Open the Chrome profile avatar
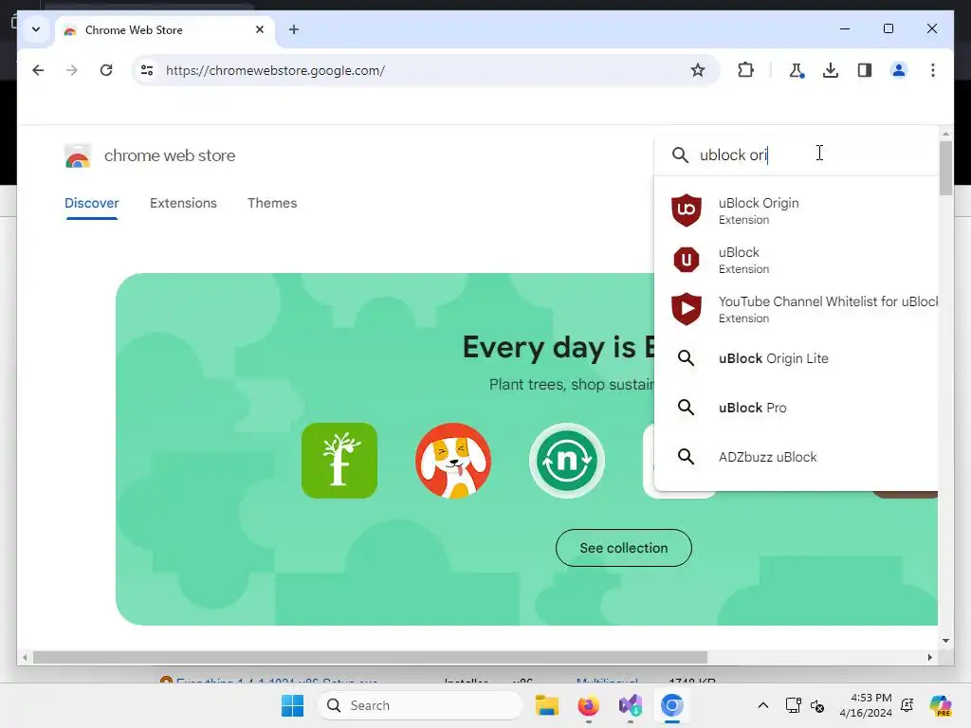The width and height of the screenshot is (971, 728). 899,70
